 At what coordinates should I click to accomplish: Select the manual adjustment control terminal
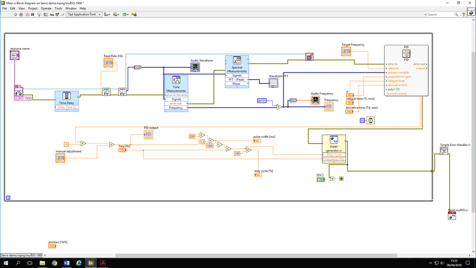click(60, 158)
